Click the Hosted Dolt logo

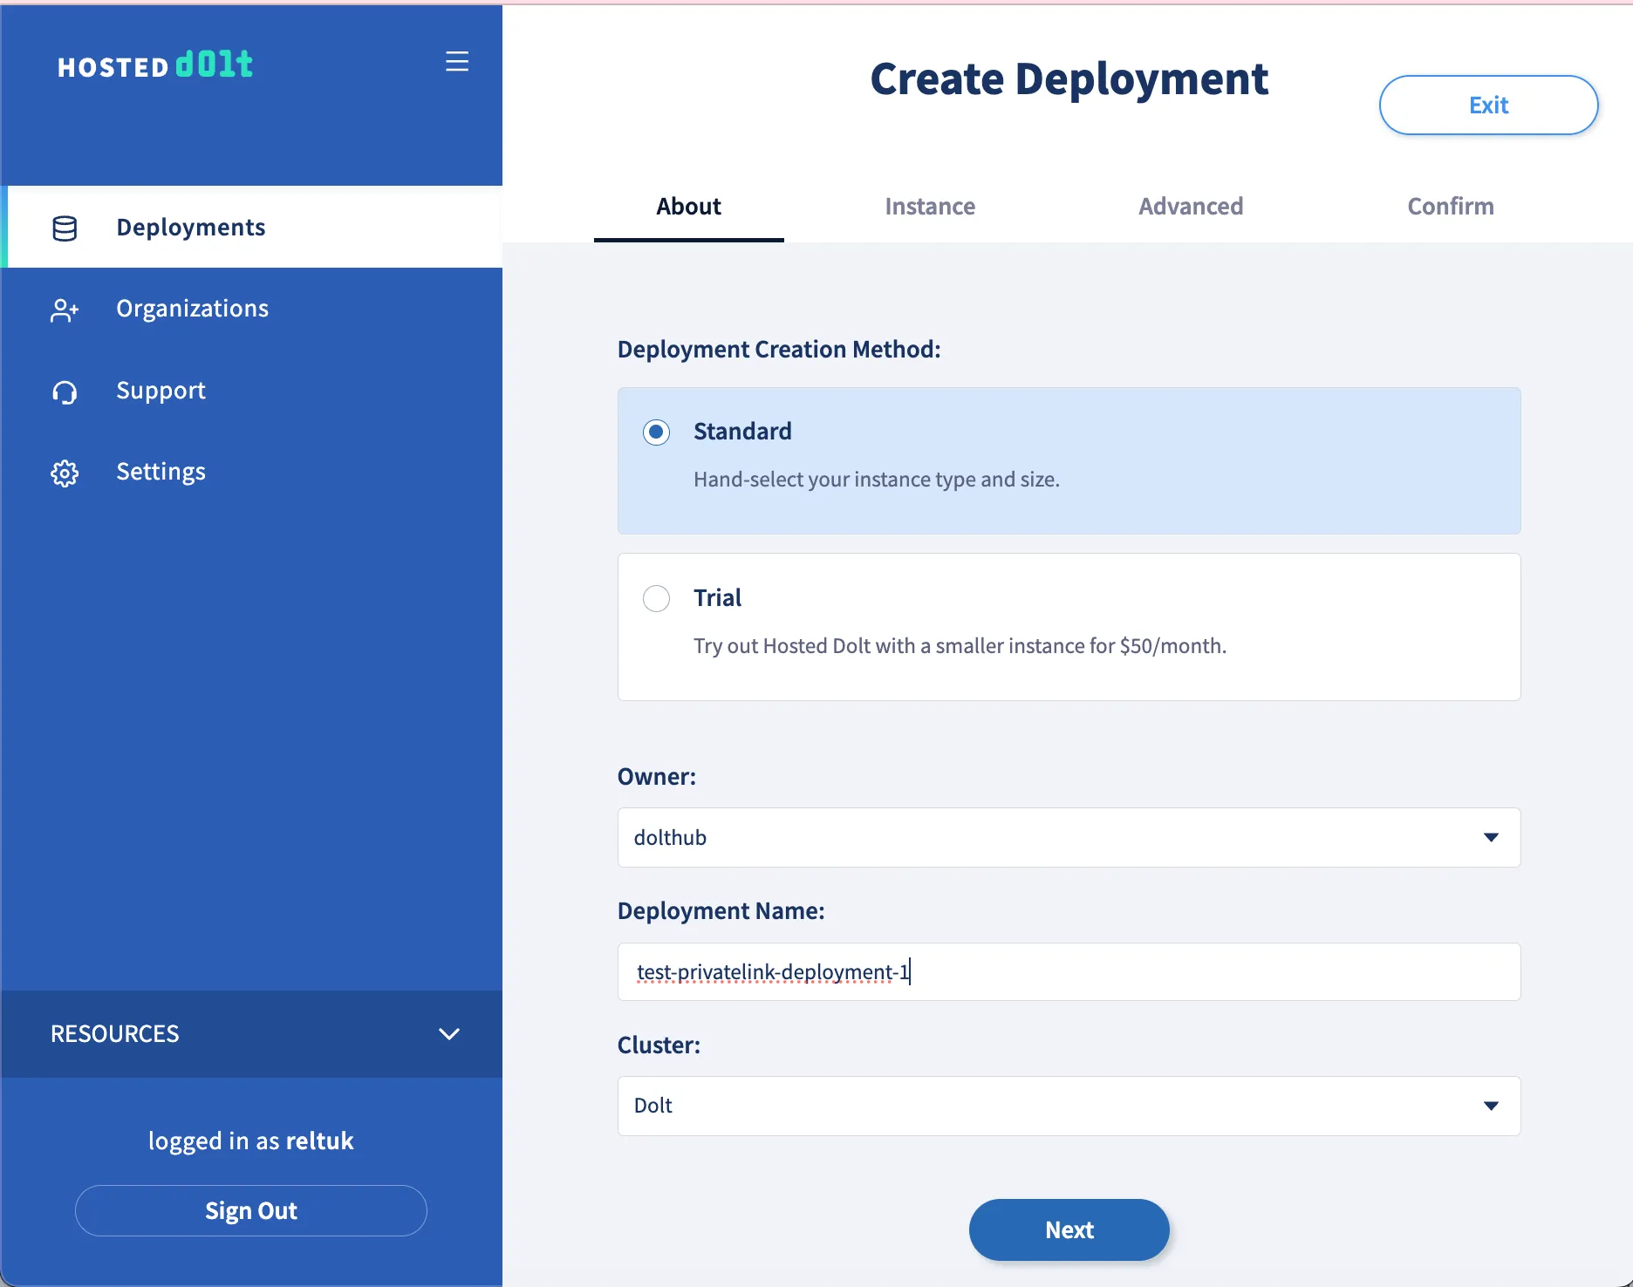click(x=155, y=64)
